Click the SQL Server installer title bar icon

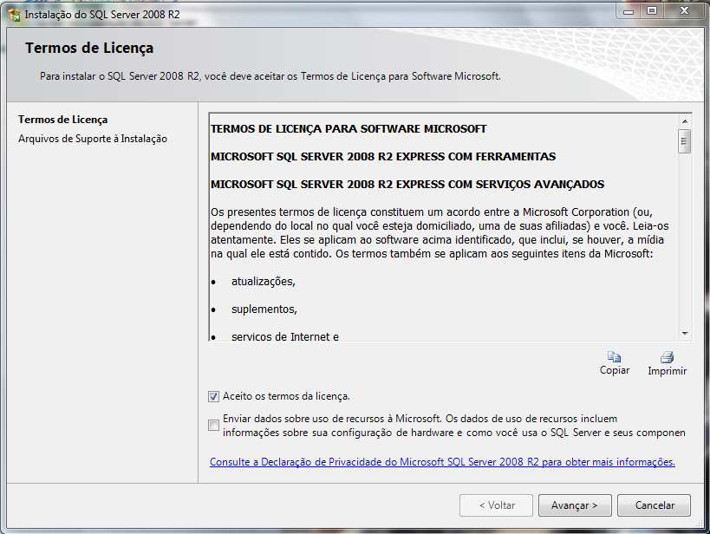pos(15,15)
